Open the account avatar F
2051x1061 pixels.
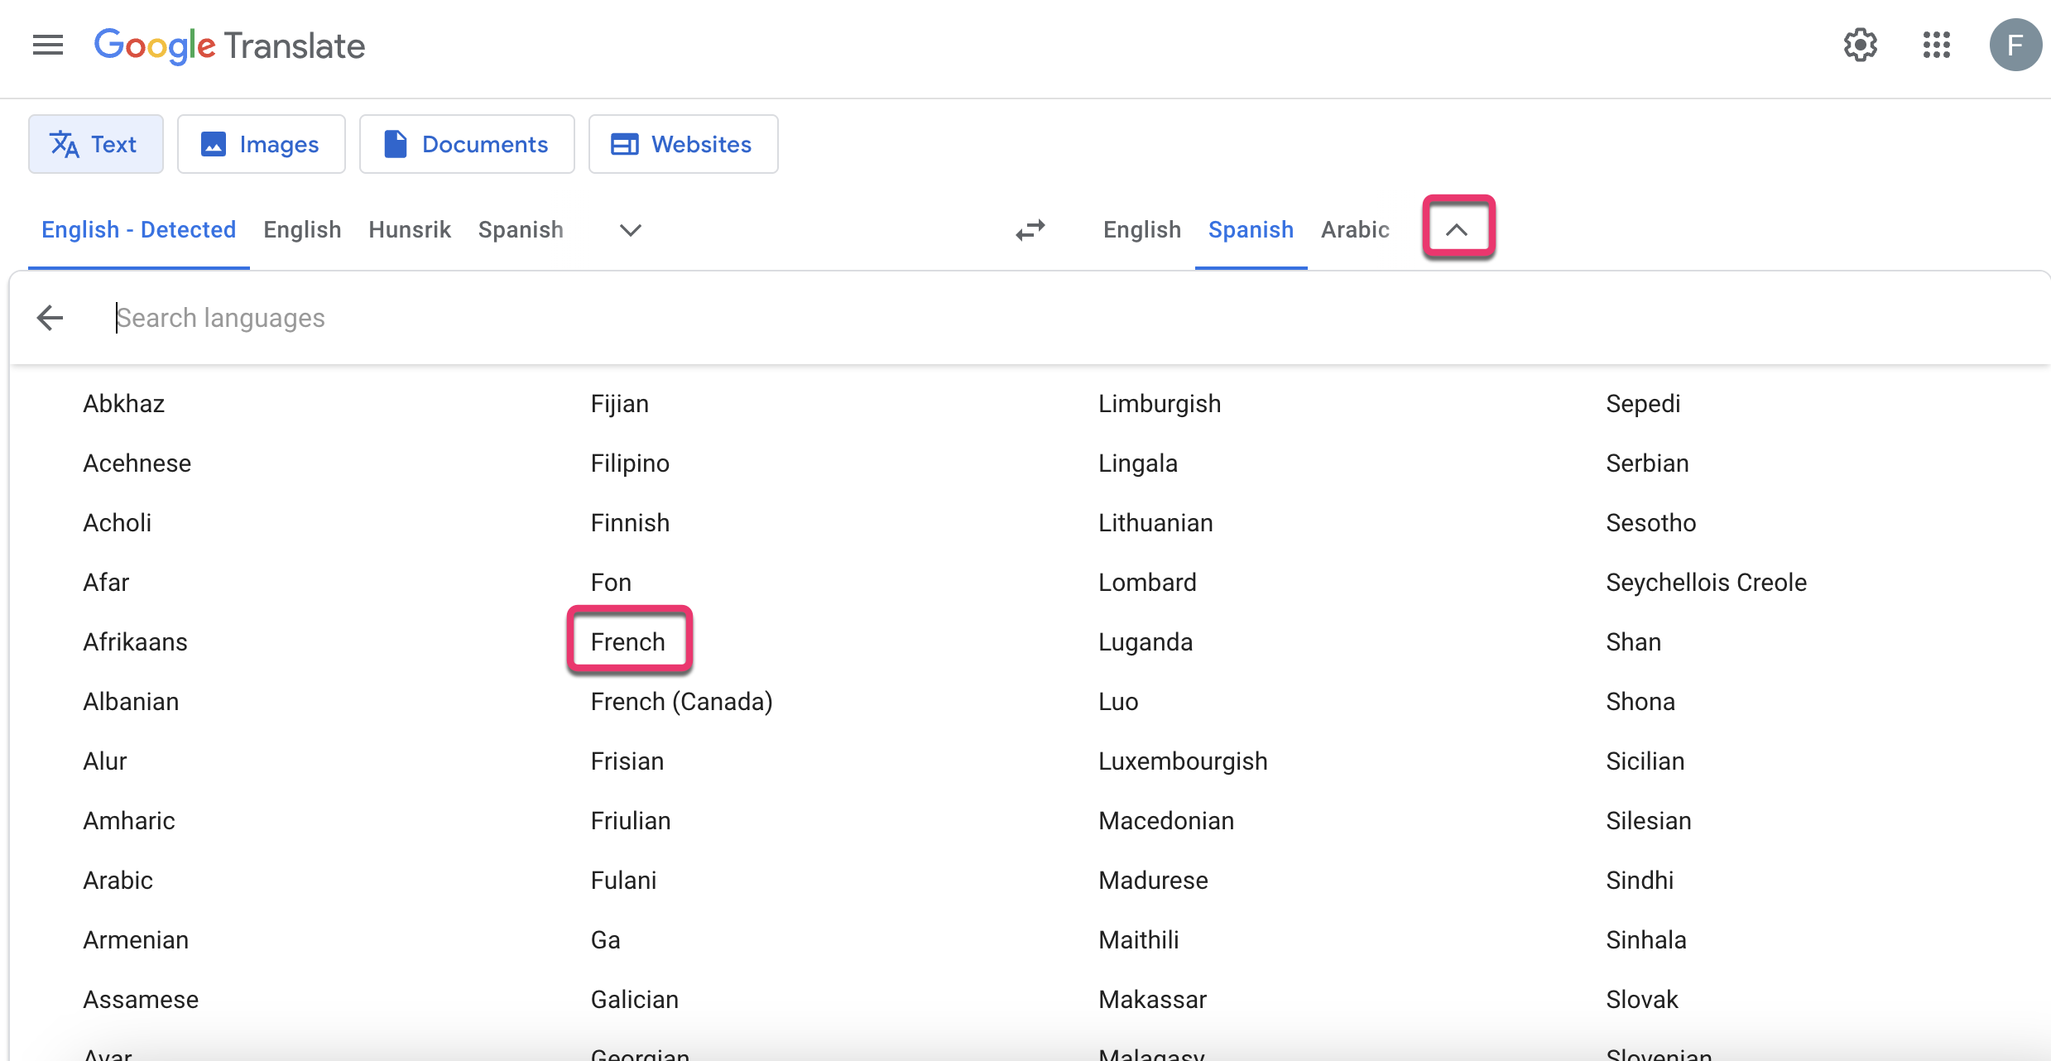2015,45
